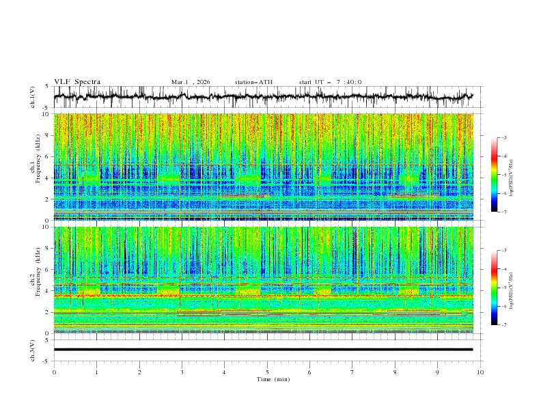The height and width of the screenshot is (418, 541).
Task: Click the 'Time (min)' axis title
Action: point(273,379)
